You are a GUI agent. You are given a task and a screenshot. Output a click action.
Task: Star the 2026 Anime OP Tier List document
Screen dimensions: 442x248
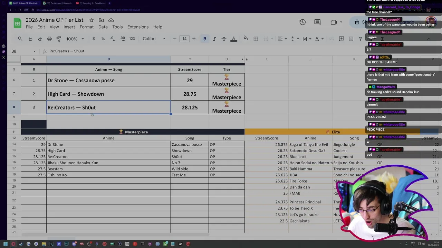tap(92, 20)
